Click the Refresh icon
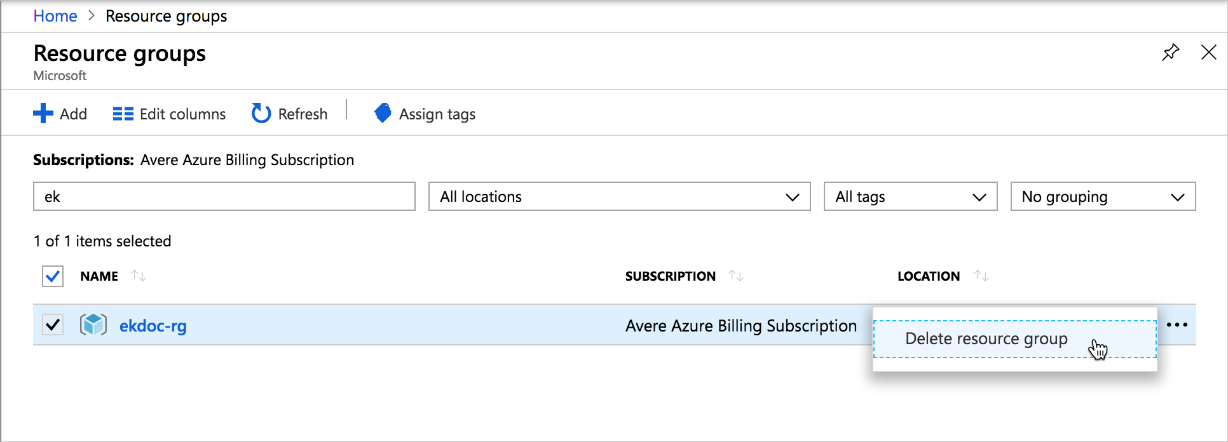The height and width of the screenshot is (442, 1228). pos(261,114)
